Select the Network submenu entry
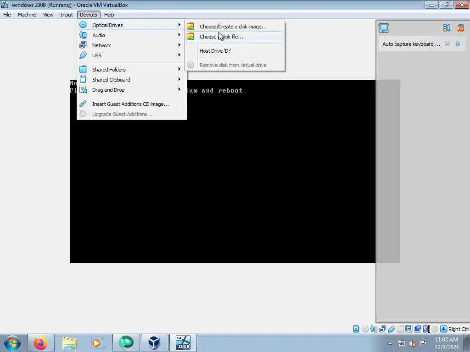470x352 pixels. click(131, 45)
